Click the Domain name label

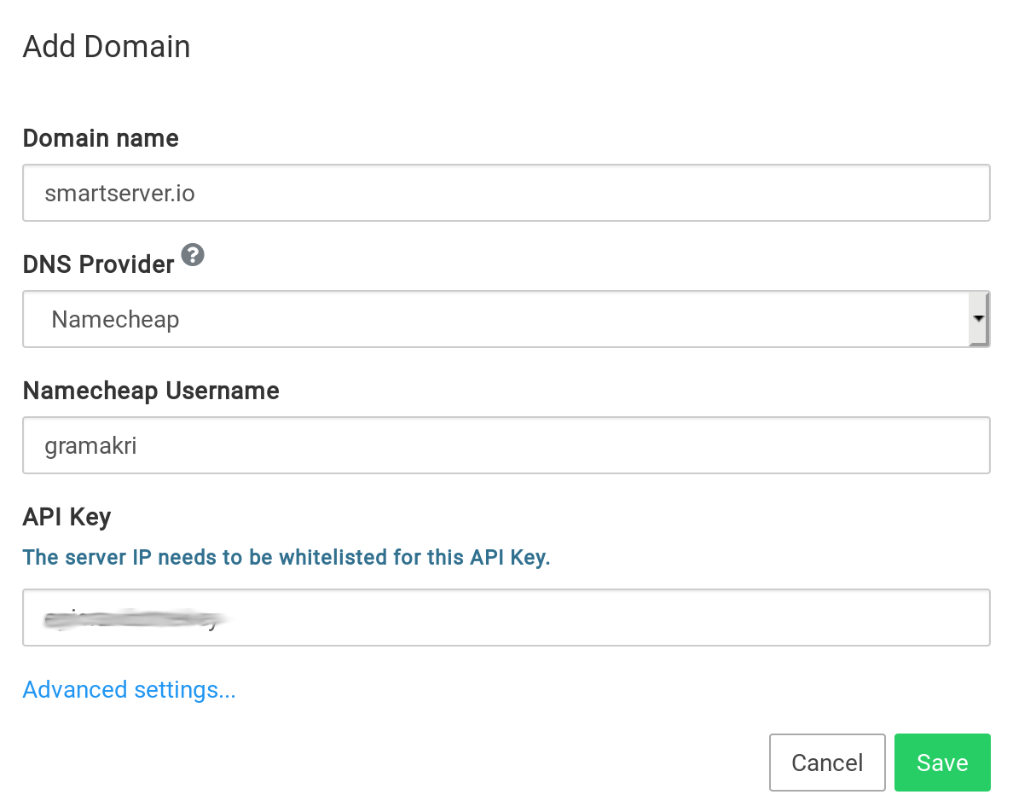pos(101,138)
